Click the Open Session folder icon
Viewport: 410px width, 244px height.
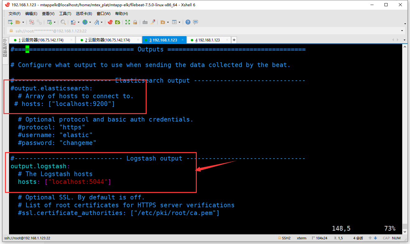[x=18, y=22]
